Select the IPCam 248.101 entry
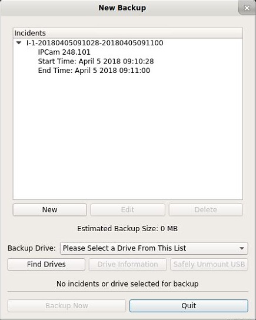Screen dimensions: 256x320 tap(64, 52)
